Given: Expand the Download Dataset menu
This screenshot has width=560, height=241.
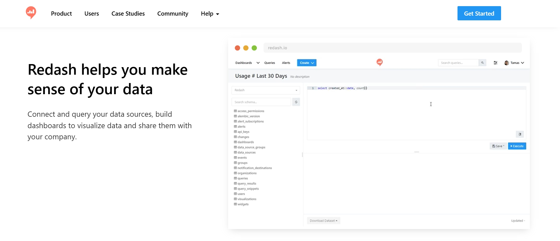Looking at the screenshot, I should tap(323, 221).
